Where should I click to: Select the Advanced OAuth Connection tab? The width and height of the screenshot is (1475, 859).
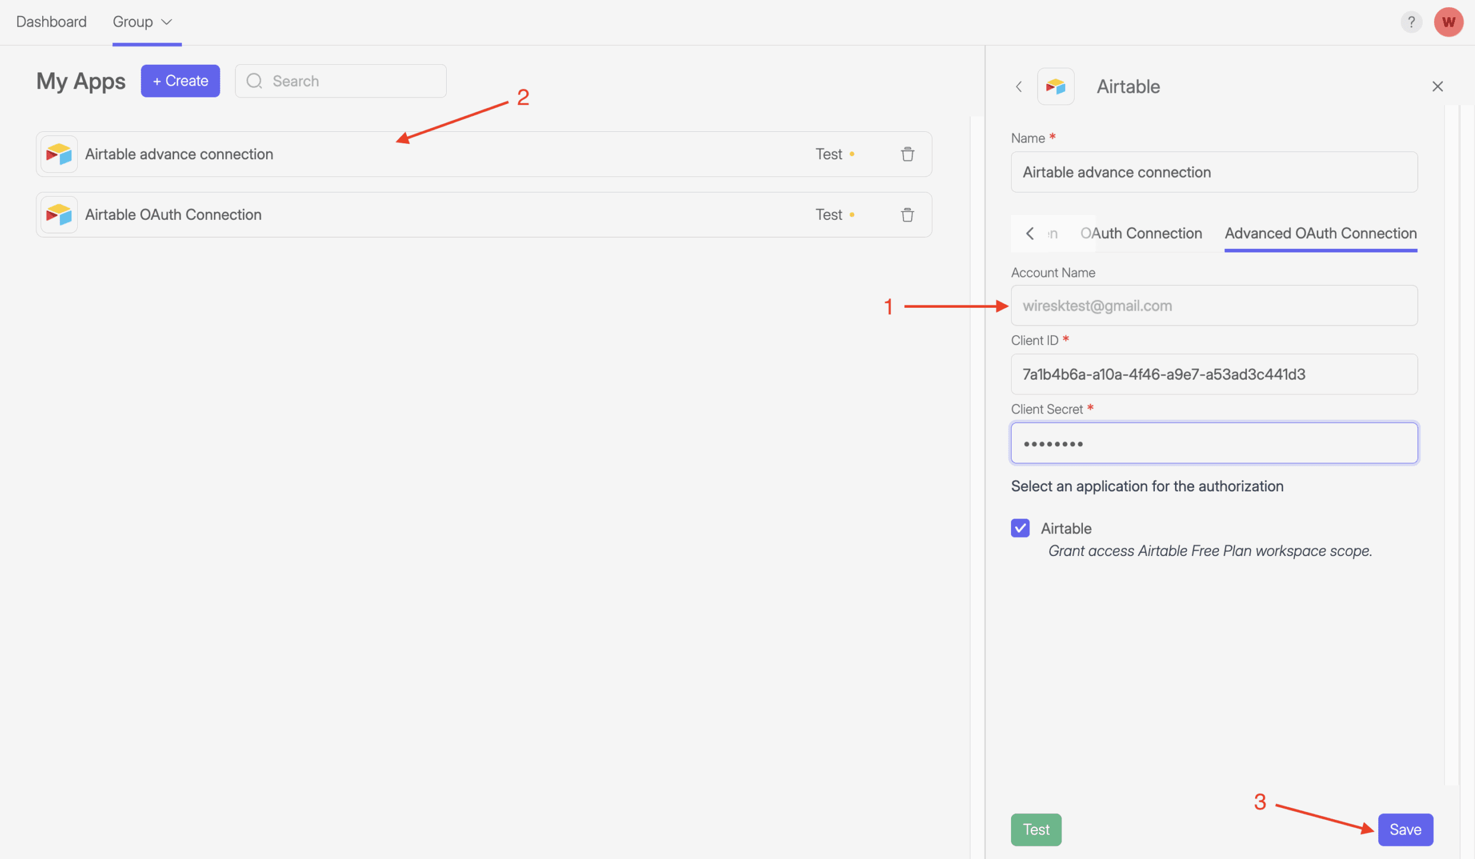point(1320,233)
